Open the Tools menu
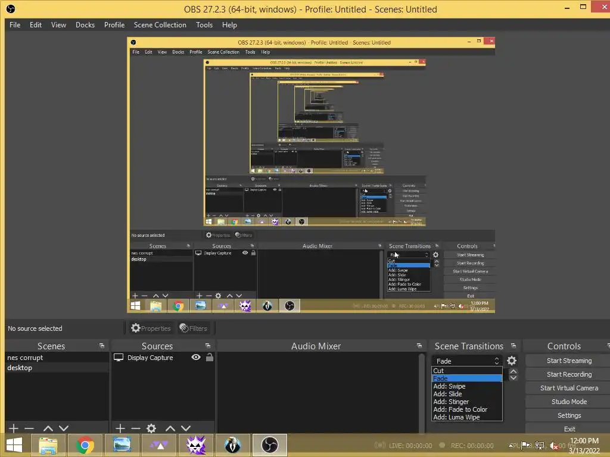Screen dimensions: 610x457 pos(204,25)
